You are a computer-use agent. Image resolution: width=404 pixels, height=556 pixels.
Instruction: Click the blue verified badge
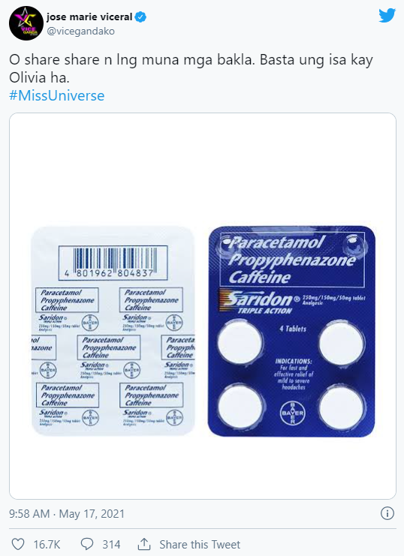[x=141, y=17]
